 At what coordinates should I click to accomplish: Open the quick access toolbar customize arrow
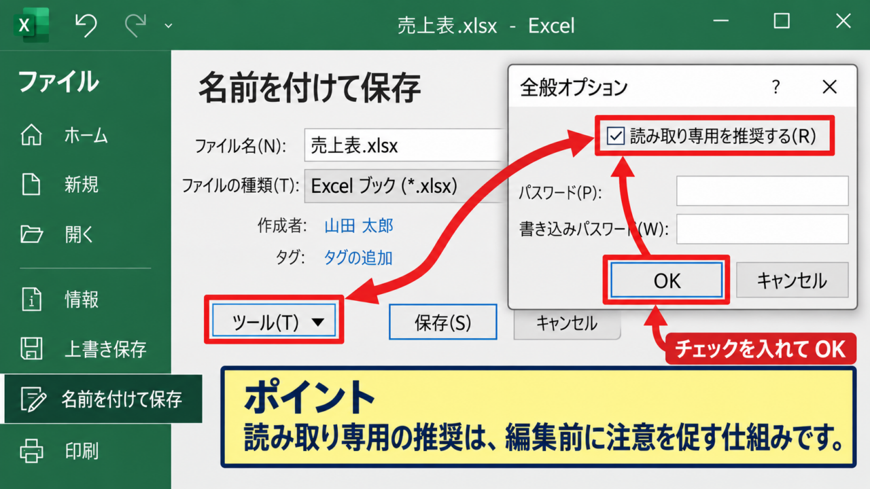[x=169, y=26]
